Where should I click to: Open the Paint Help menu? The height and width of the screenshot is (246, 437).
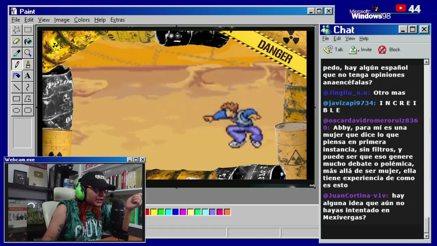100,20
